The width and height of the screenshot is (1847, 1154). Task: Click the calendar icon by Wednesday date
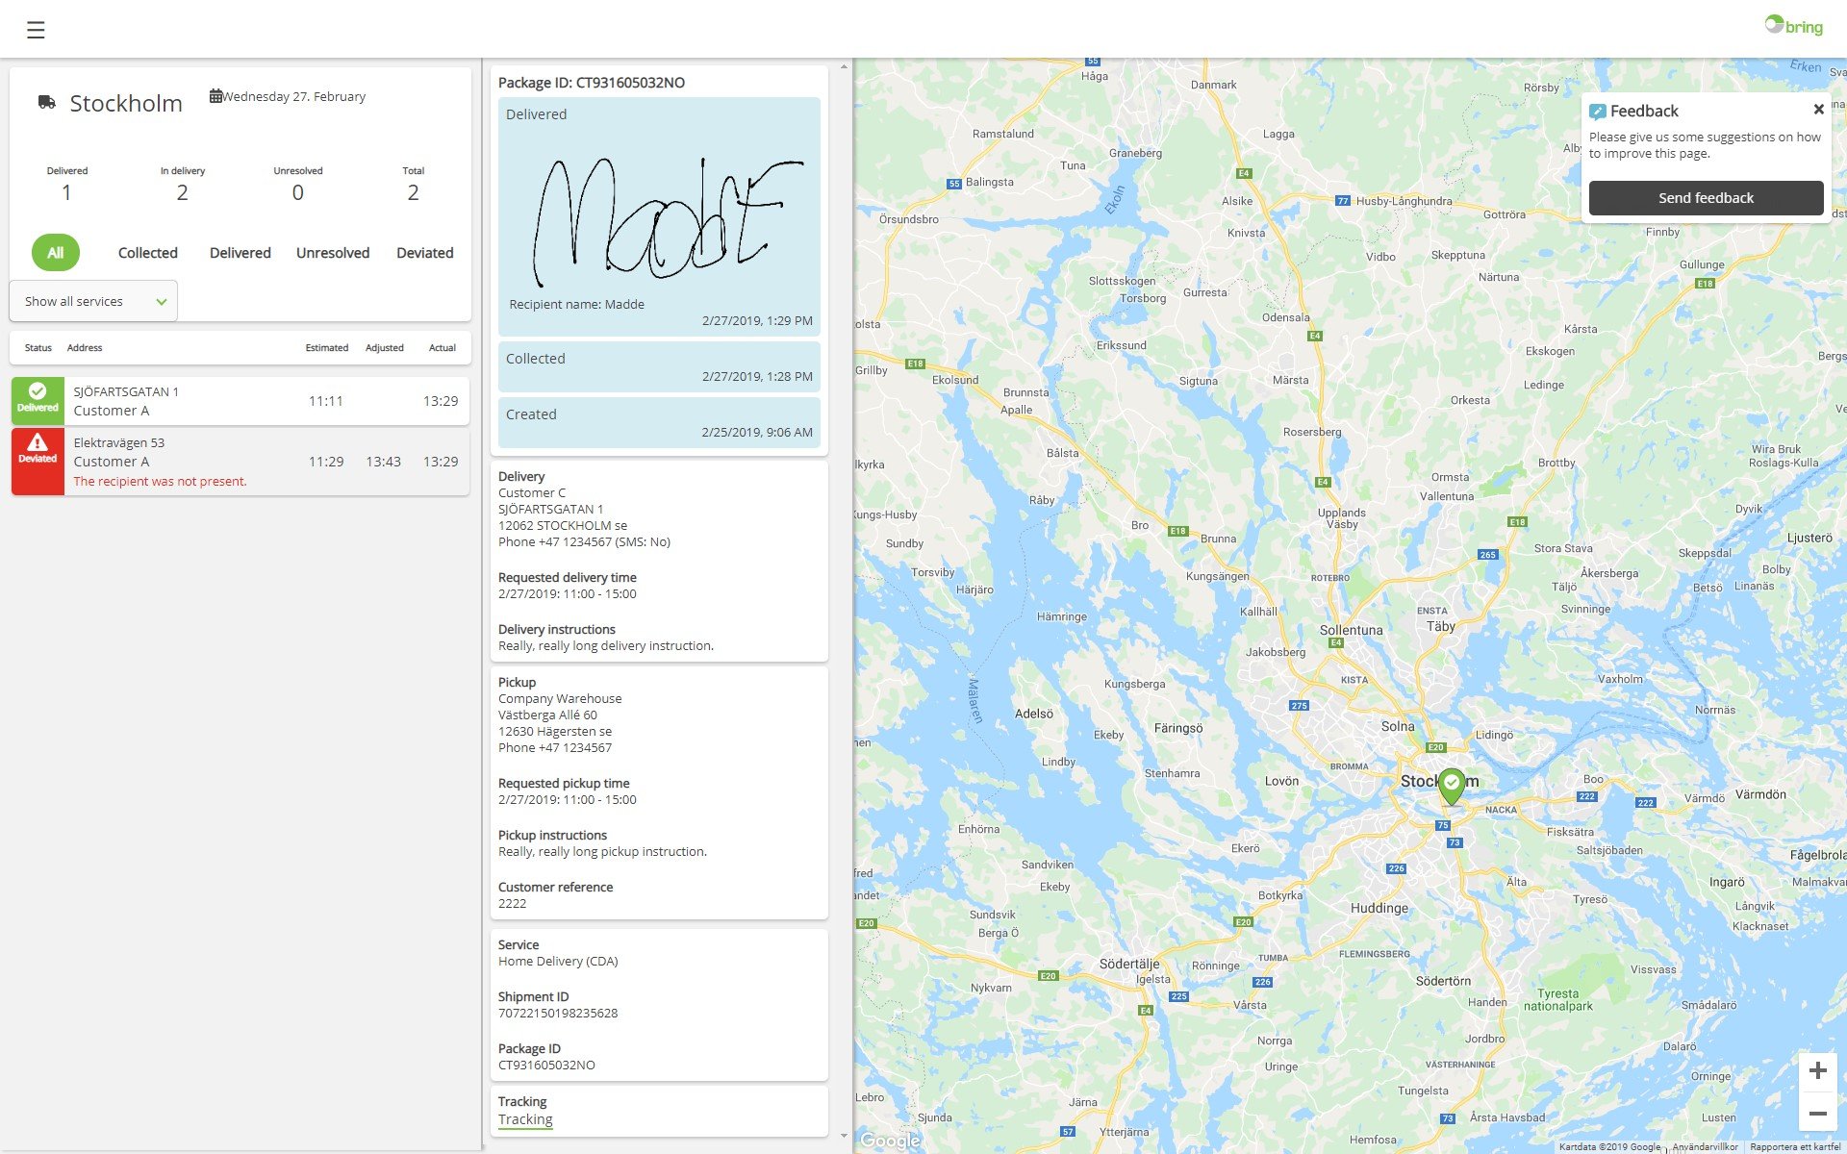215,96
